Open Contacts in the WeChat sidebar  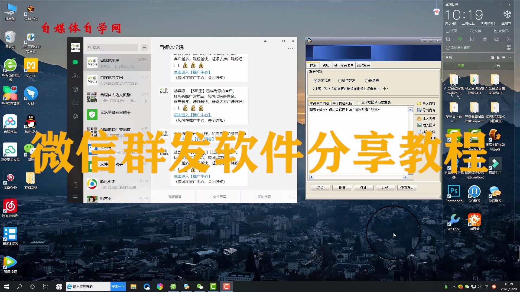[75, 76]
